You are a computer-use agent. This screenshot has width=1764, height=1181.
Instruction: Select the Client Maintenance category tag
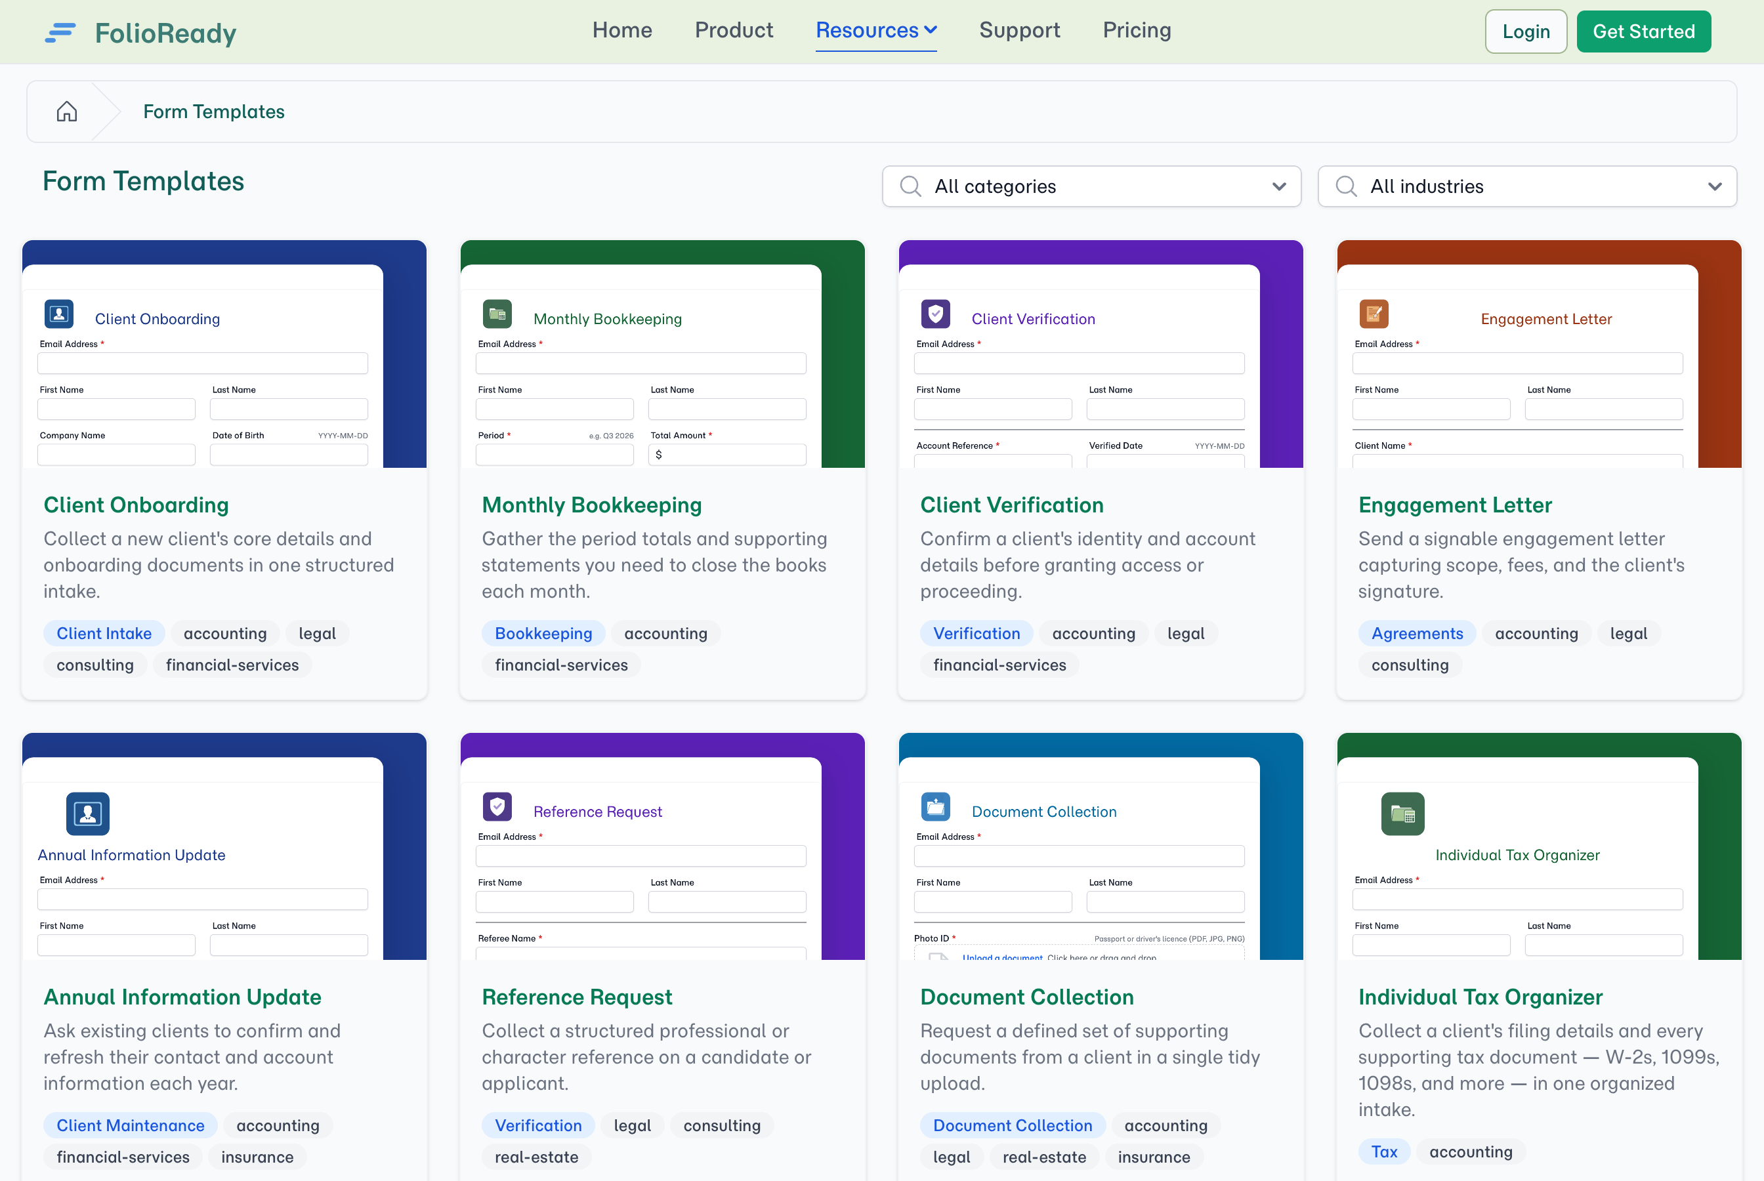coord(131,1125)
